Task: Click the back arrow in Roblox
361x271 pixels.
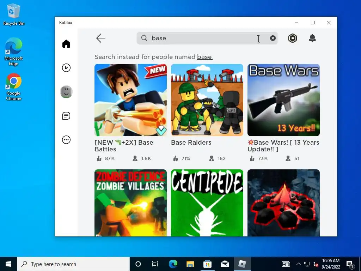Action: click(100, 38)
